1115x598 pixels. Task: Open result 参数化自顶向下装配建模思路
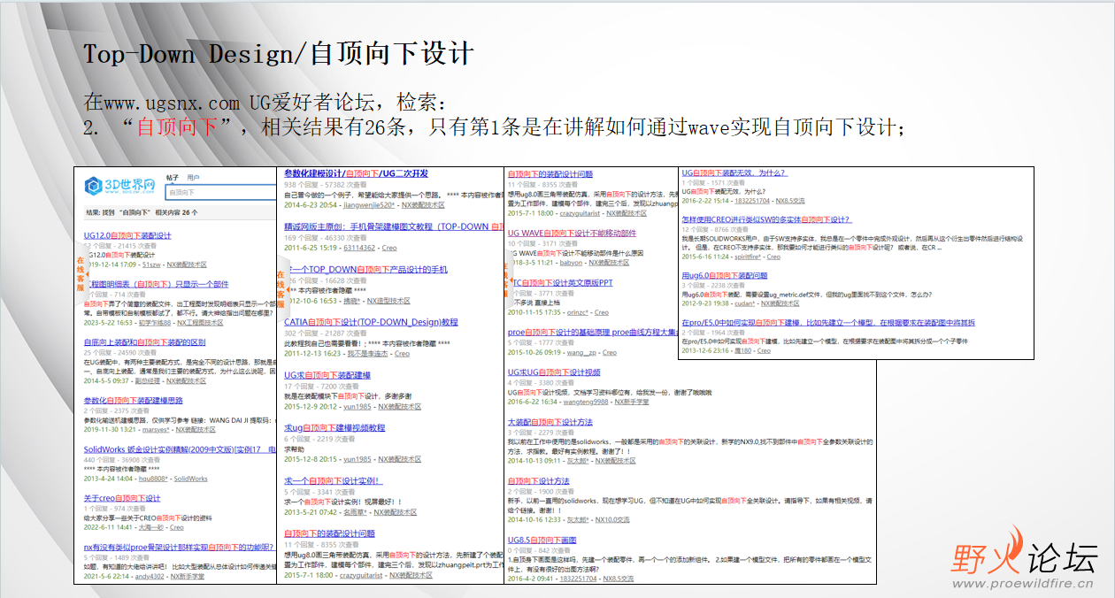click(x=134, y=401)
